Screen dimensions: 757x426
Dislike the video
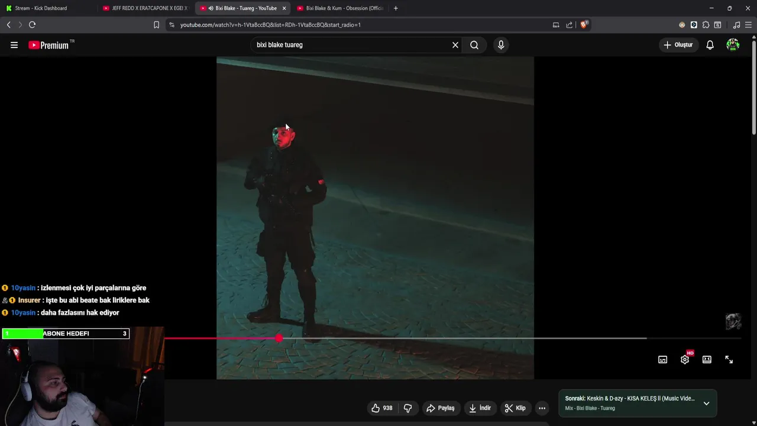pyautogui.click(x=407, y=408)
